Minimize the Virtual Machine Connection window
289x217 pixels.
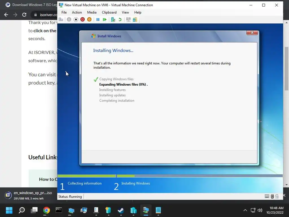tap(251, 5)
